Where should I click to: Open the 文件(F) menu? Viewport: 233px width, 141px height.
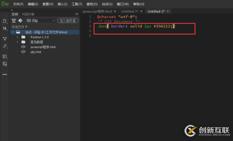coord(18,4)
